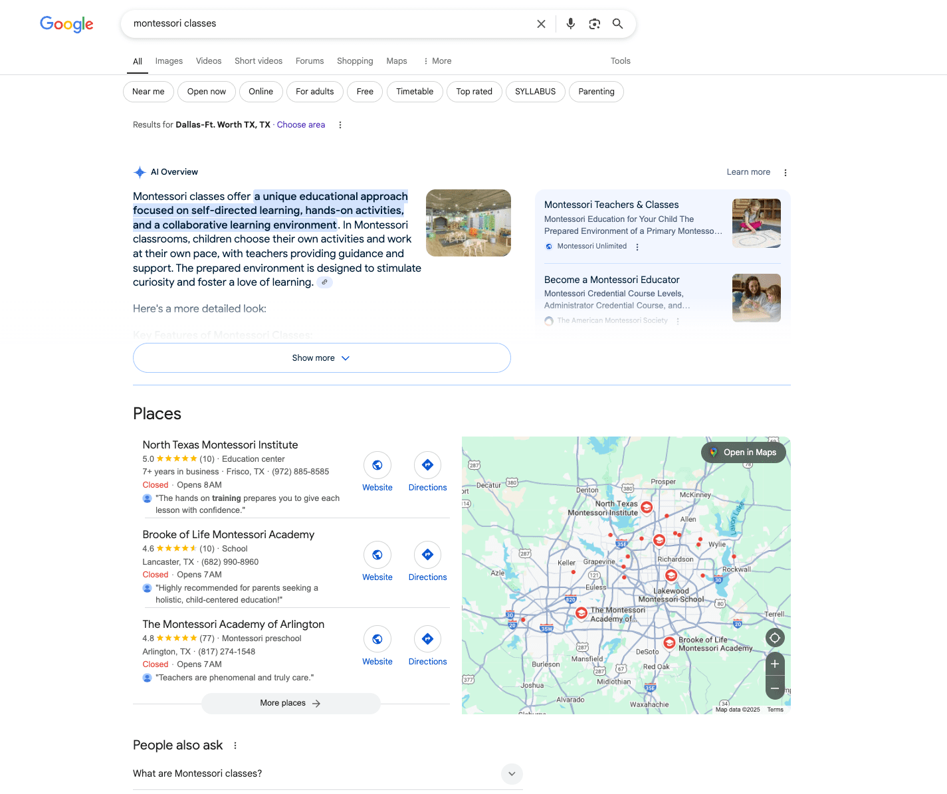
Task: Get Directions to North Texas Montessori Institute
Action: (428, 472)
